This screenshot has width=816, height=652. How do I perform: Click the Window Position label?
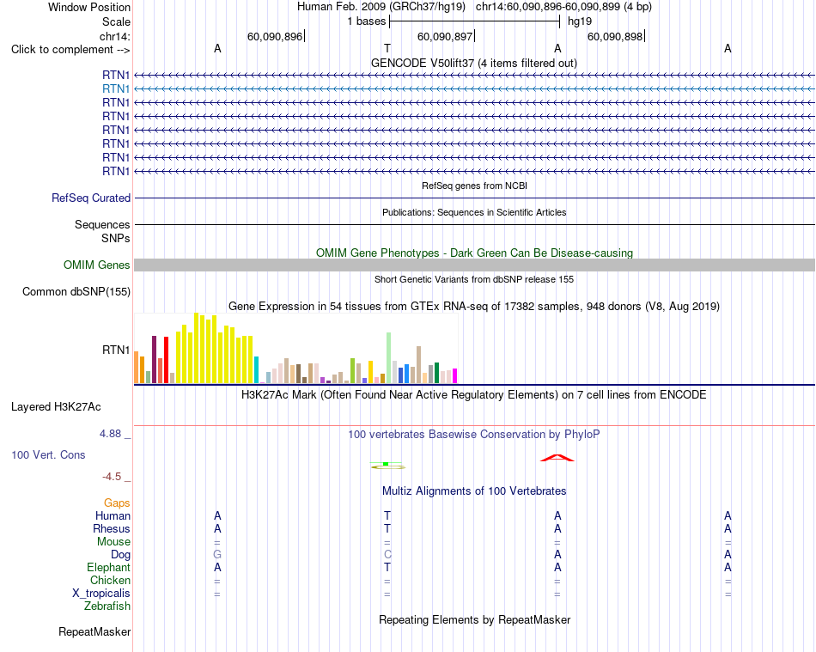89,7
